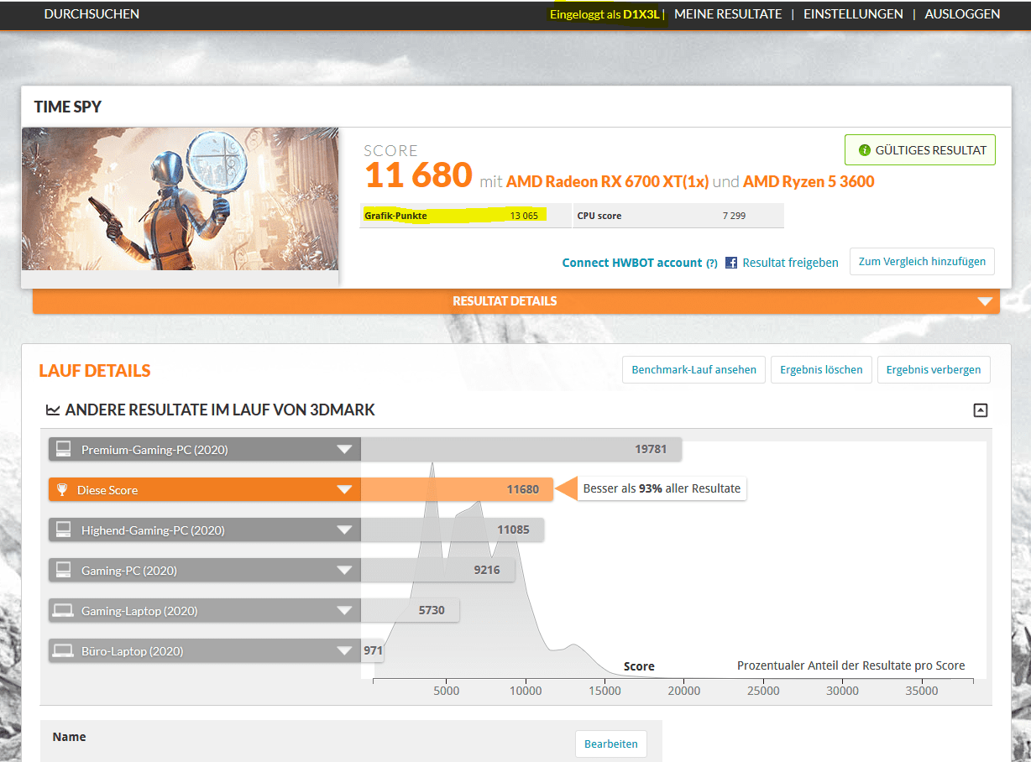Collapse the Andere Resultate section
This screenshot has width=1031, height=762.
pyautogui.click(x=981, y=410)
